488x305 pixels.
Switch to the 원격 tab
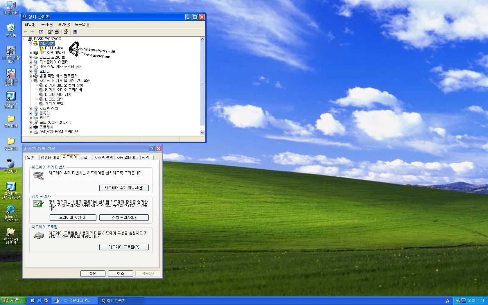[147, 157]
